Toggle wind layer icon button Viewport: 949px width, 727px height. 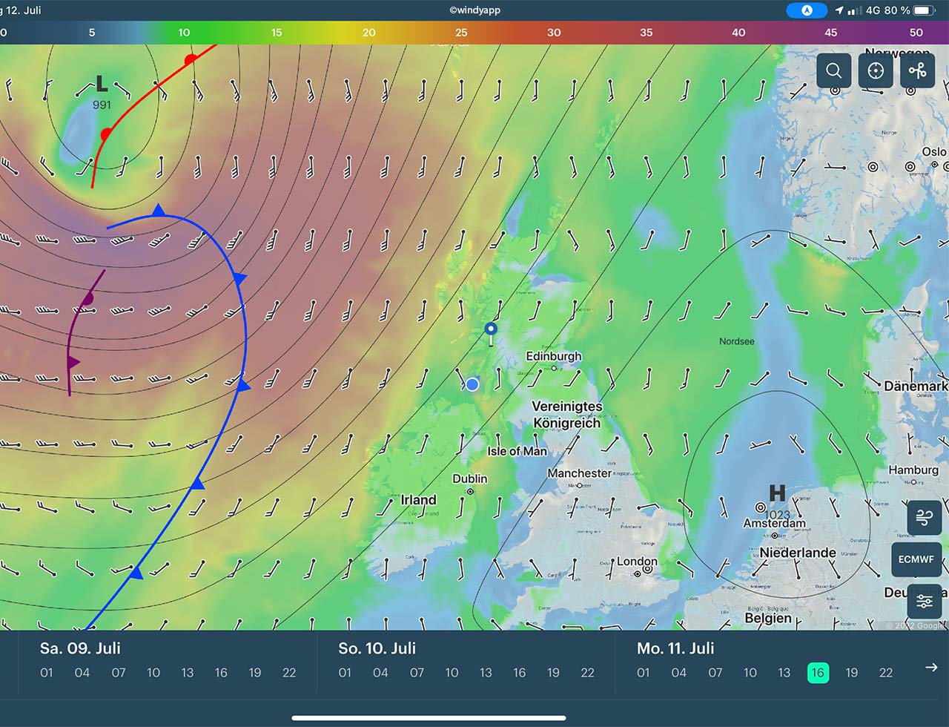coord(924,518)
